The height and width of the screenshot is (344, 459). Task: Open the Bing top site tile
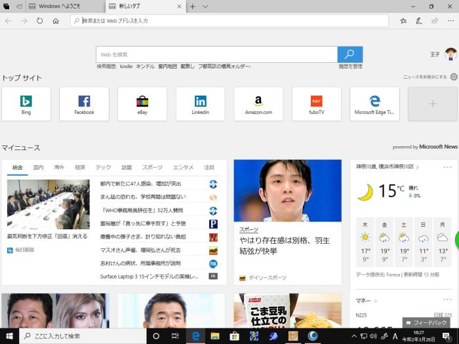tap(26, 104)
